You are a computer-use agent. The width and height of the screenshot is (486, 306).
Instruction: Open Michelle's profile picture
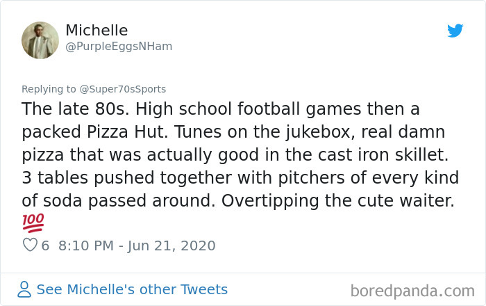click(40, 39)
